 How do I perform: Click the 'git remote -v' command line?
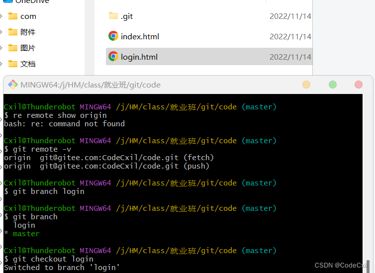pyautogui.click(x=37, y=149)
